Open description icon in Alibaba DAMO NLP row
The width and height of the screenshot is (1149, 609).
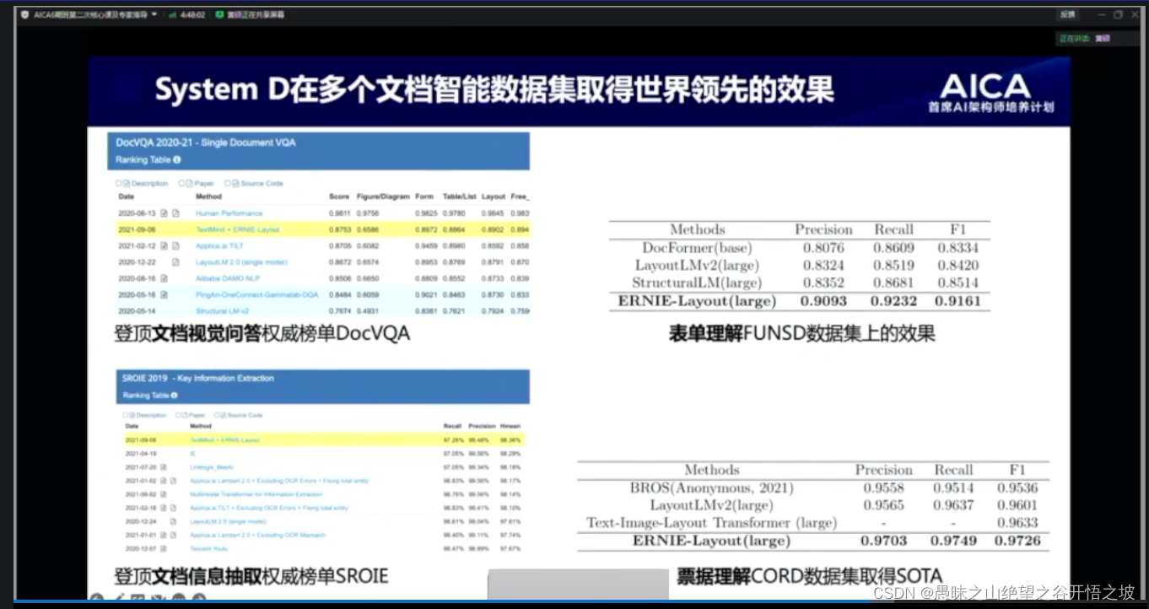tap(165, 278)
